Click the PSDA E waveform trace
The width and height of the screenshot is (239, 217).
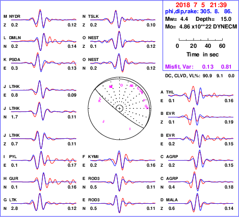[x=44, y=63]
